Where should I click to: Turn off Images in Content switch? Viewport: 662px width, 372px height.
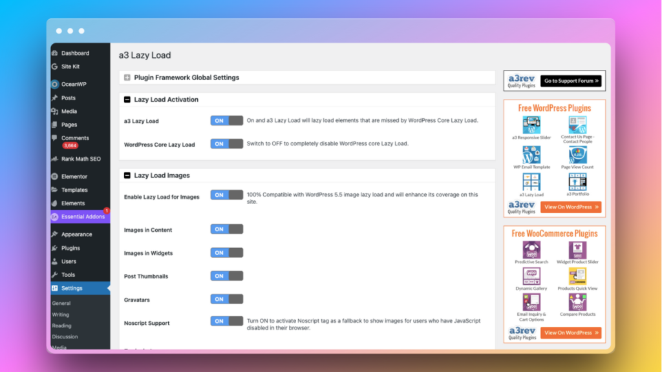click(227, 229)
